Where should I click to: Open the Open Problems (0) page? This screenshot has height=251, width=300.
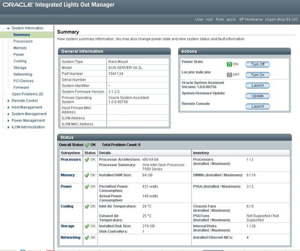click(28, 94)
